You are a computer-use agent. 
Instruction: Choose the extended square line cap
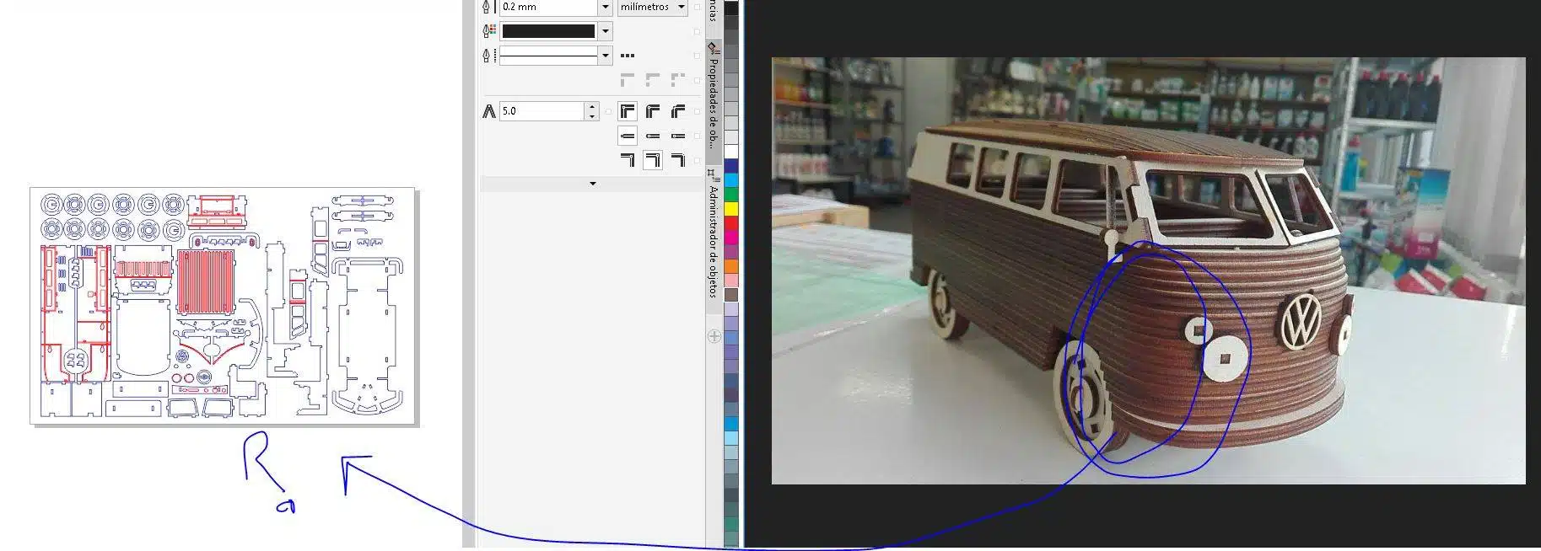(678, 135)
